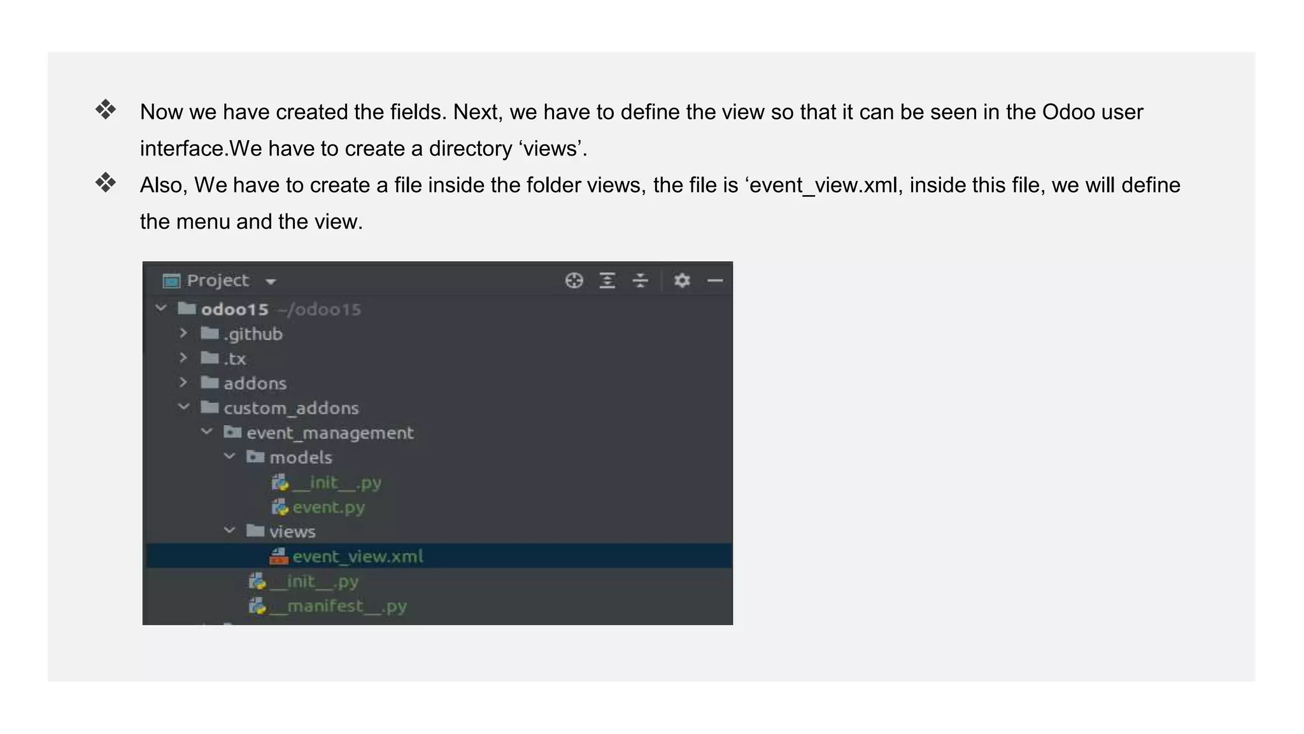Open the Project view dropdown arrow
Screen dimensions: 1304x734
coord(271,282)
